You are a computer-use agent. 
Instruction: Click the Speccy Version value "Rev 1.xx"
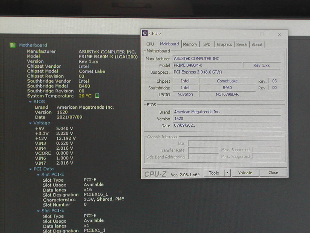coord(89,62)
